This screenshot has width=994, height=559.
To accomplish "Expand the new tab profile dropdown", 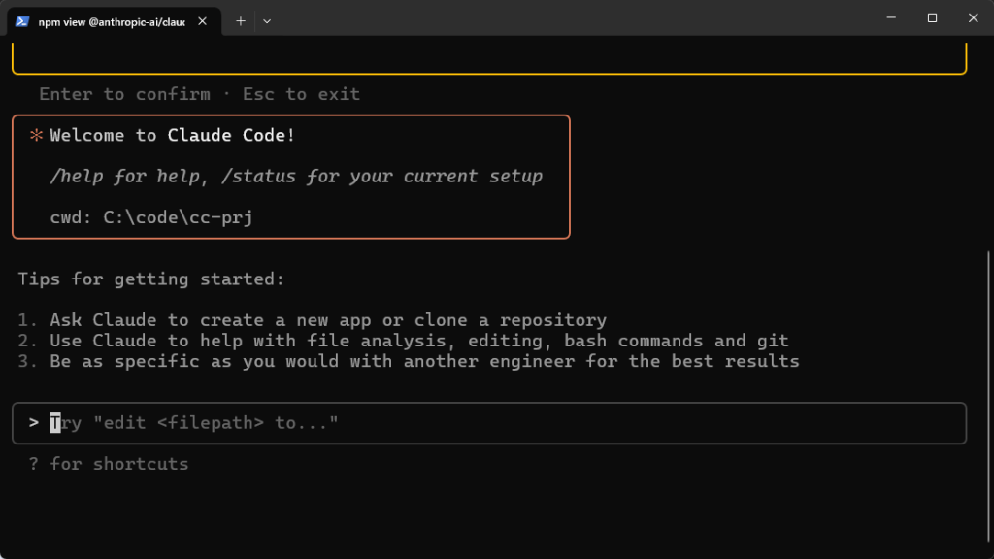I will tap(267, 21).
